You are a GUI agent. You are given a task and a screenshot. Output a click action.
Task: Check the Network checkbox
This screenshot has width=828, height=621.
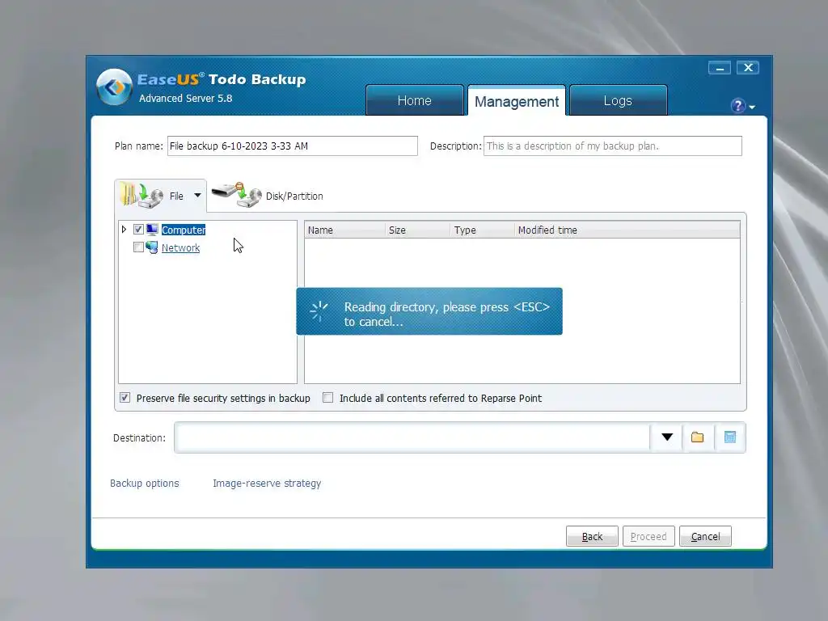click(138, 247)
